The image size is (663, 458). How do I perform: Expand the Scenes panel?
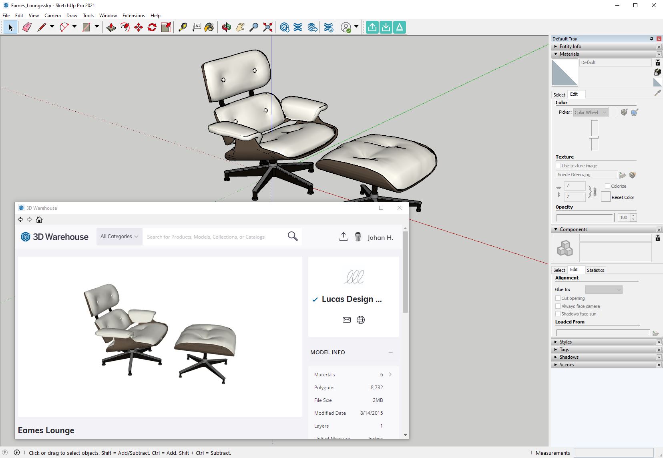(x=556, y=365)
